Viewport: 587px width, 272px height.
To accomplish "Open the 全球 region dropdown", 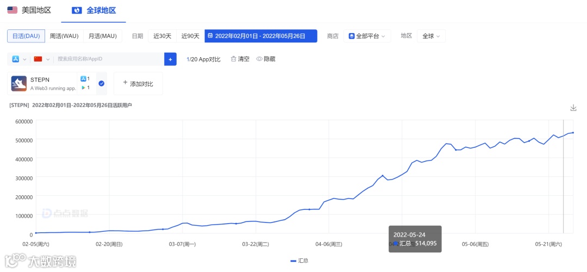I will tap(431, 36).
